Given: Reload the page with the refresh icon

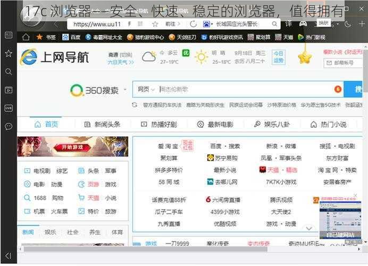Looking at the screenshot, I should (193, 24).
